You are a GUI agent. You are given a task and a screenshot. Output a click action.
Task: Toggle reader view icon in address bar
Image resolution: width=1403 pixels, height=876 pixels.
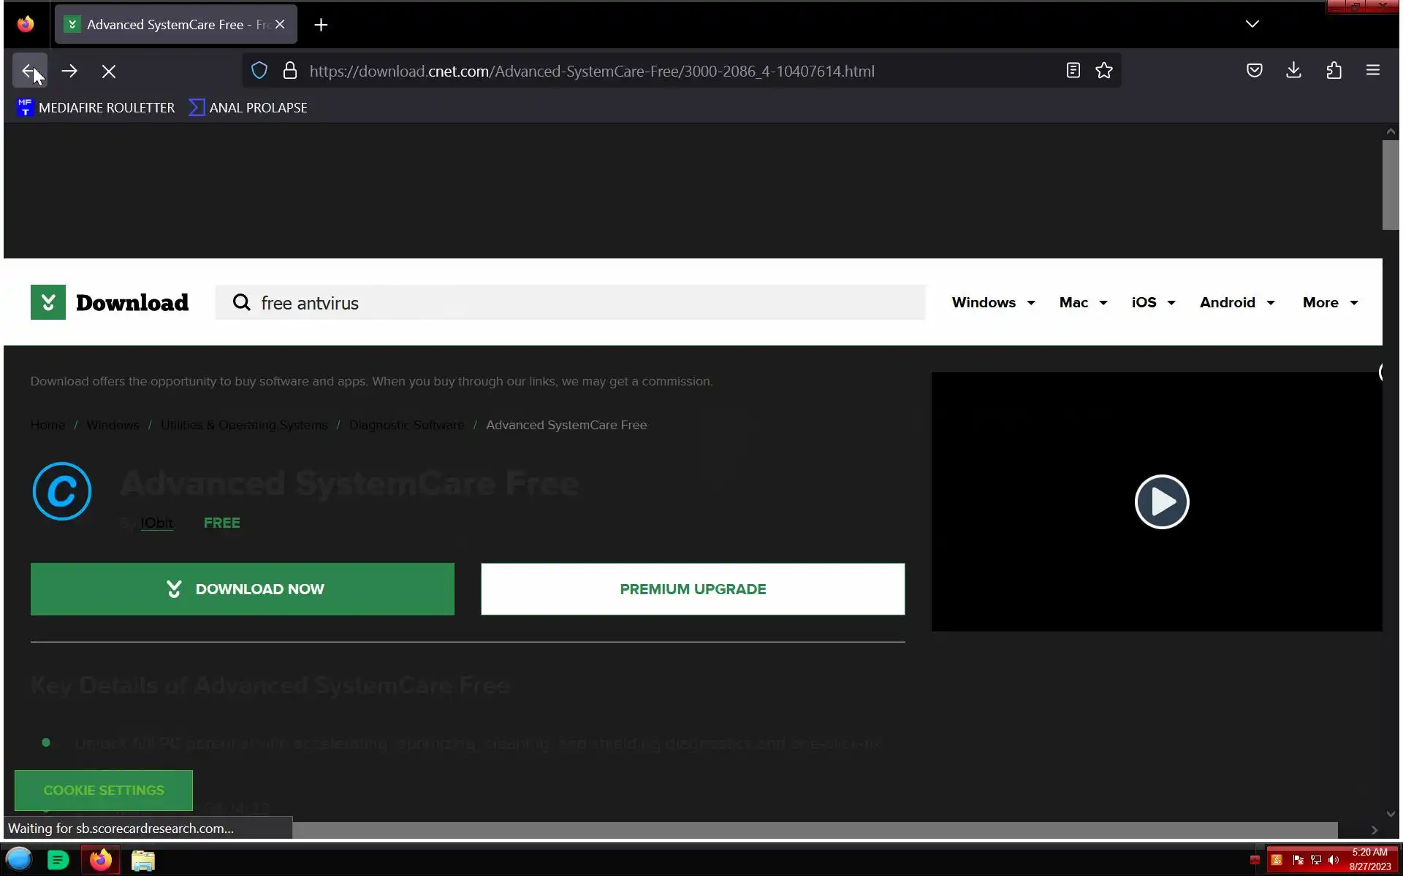point(1073,71)
